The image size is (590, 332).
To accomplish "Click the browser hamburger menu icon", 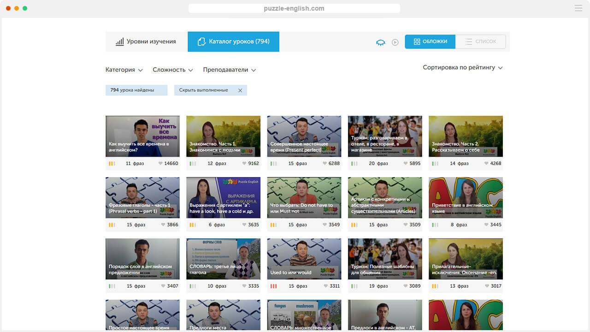I will click(x=578, y=8).
